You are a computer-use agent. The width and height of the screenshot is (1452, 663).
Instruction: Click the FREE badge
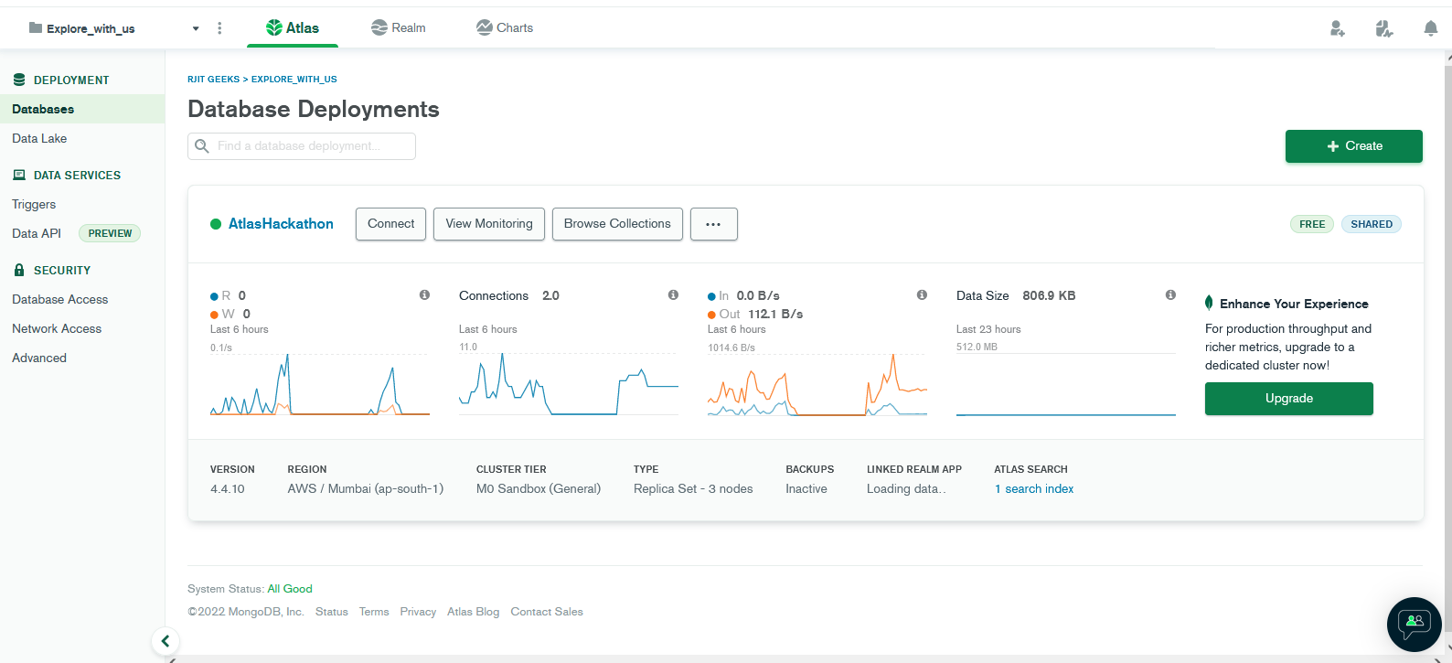coord(1312,224)
